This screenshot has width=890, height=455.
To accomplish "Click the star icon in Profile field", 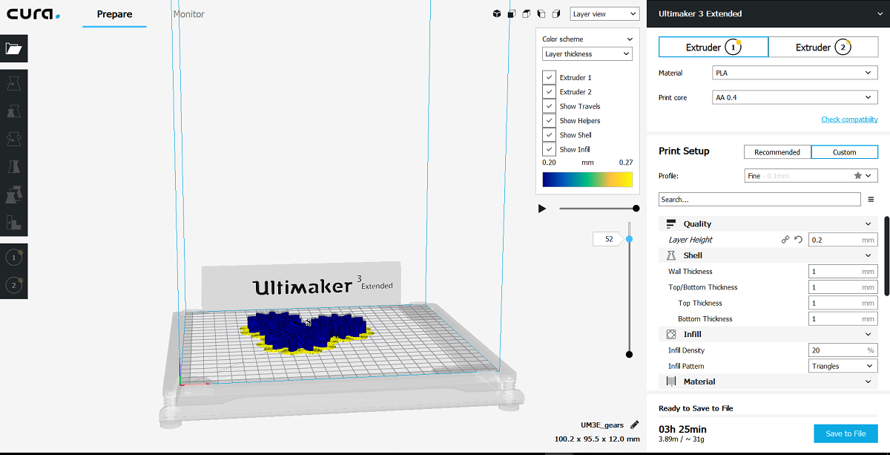I will (858, 176).
